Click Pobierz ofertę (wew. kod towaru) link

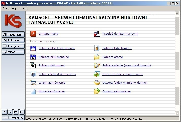click(x=127, y=65)
